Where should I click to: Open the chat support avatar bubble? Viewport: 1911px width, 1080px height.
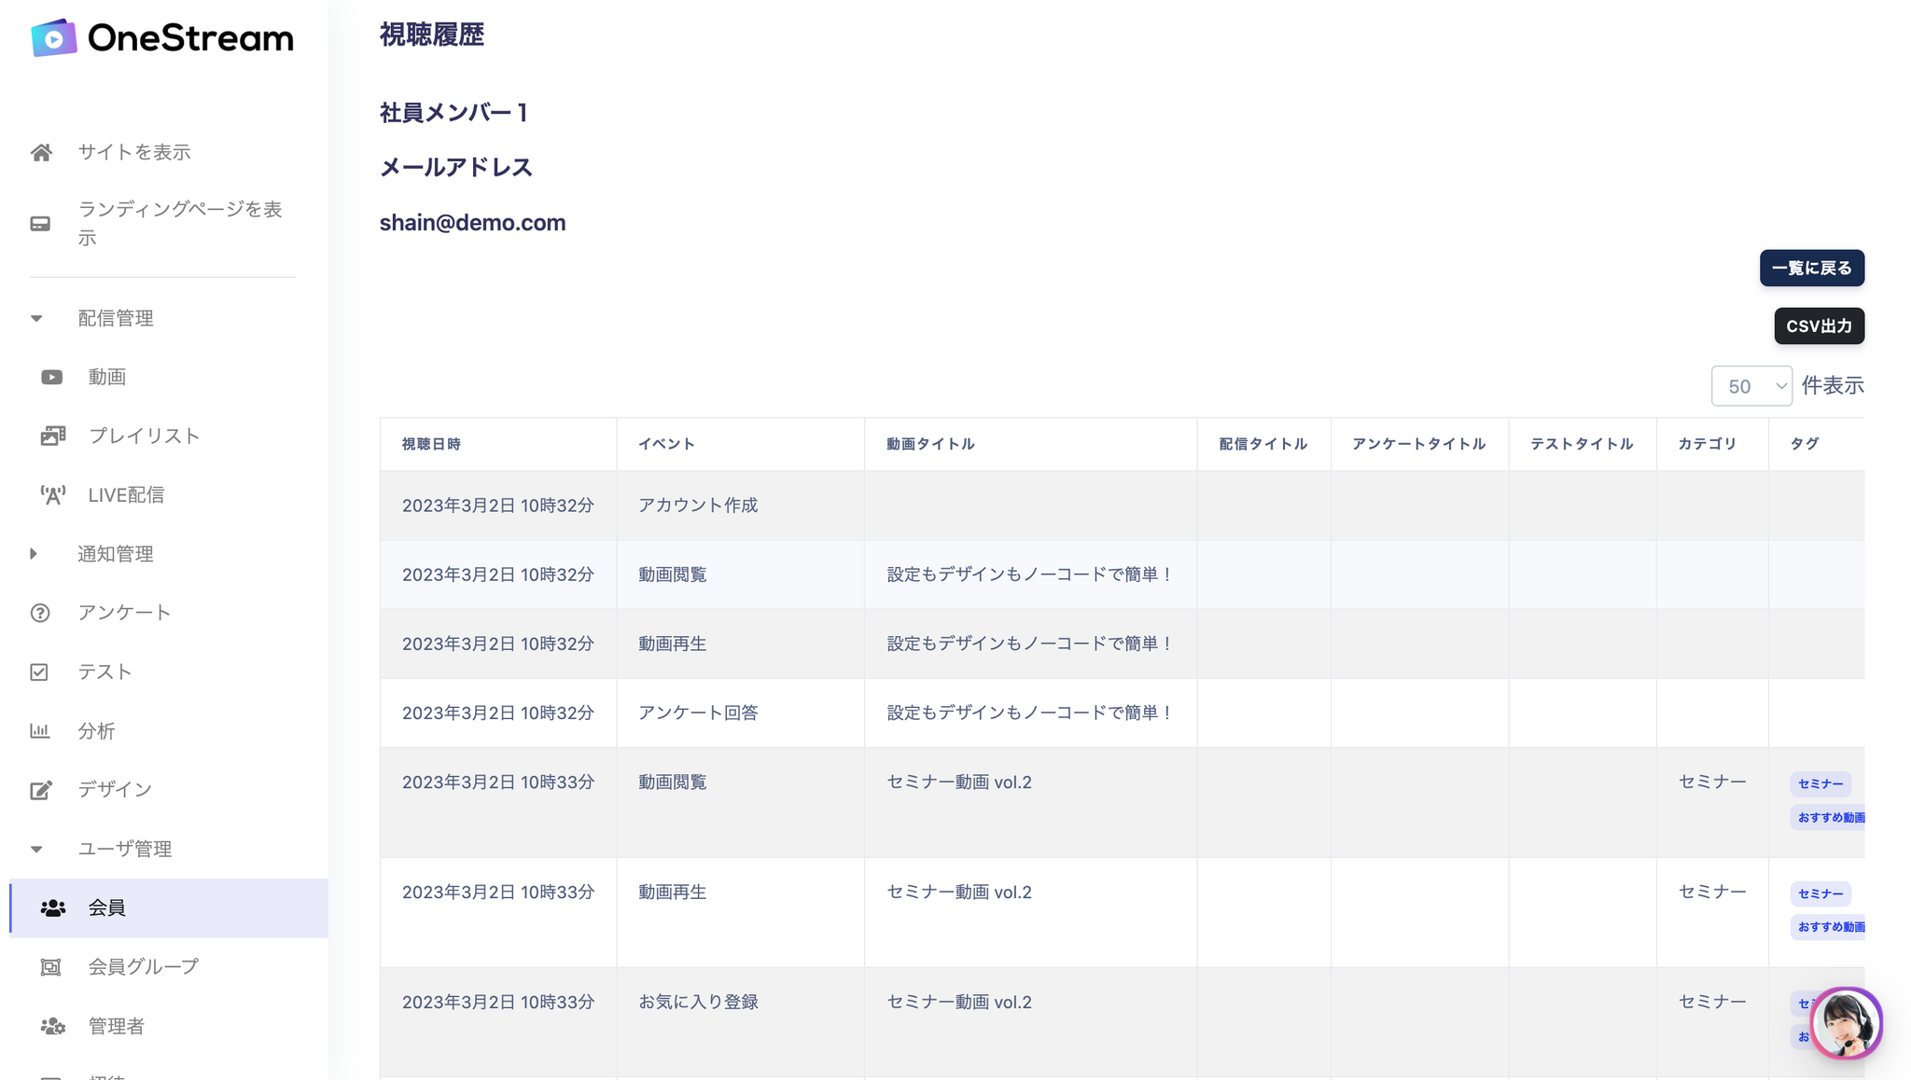tap(1845, 1023)
